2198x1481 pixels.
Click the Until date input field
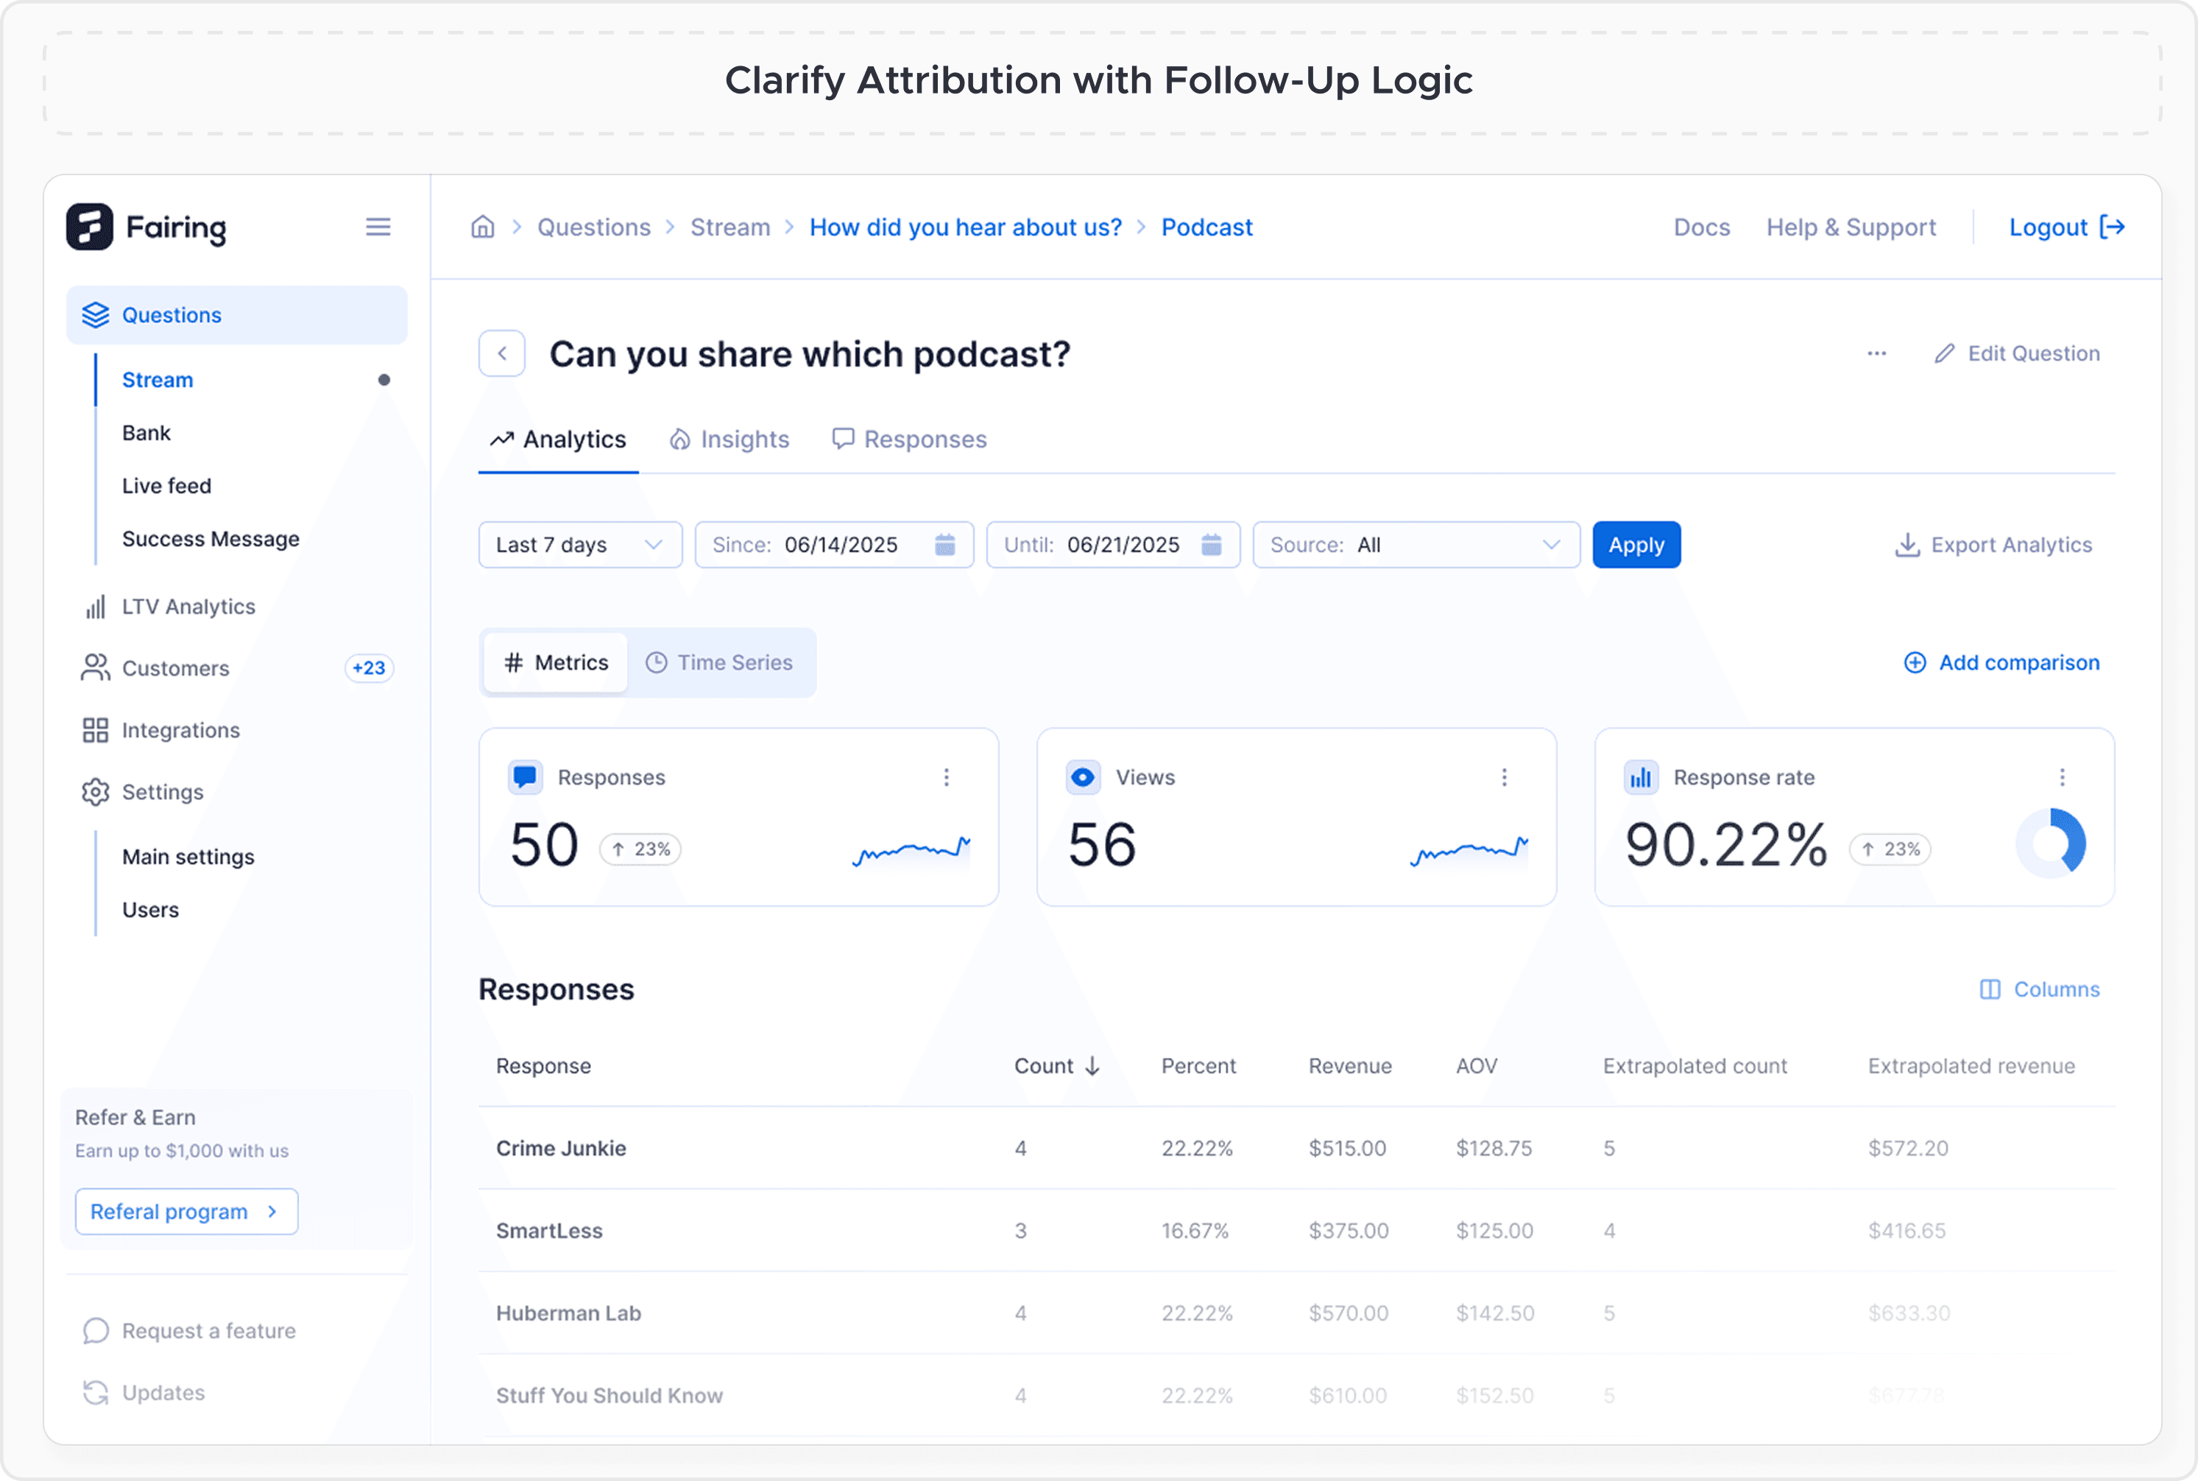tap(1113, 545)
